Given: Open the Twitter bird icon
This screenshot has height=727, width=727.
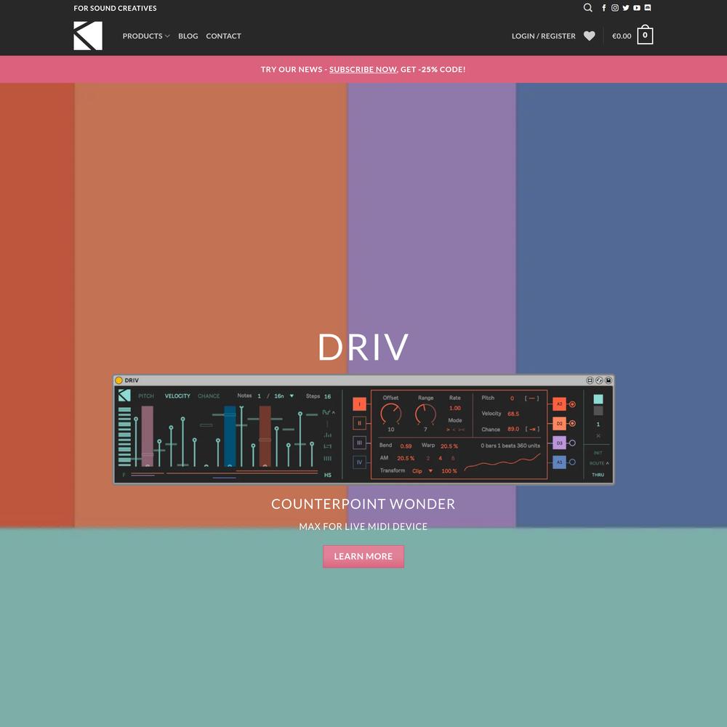Looking at the screenshot, I should (x=626, y=8).
